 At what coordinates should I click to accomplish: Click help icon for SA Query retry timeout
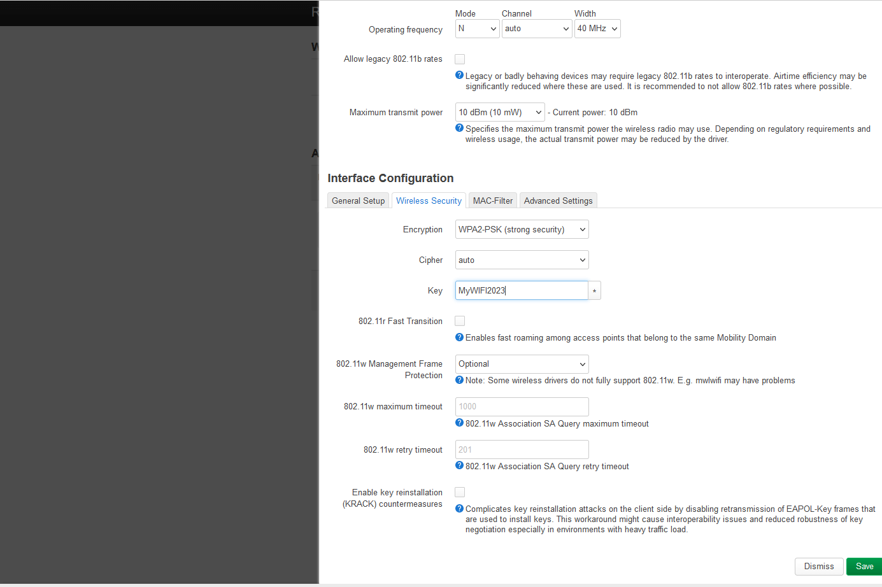pos(459,465)
